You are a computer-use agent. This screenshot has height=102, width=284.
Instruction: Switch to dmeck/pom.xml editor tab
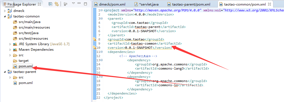[112, 4]
